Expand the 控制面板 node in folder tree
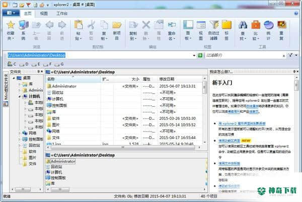This screenshot has width=302, height=202. (x=20, y=139)
